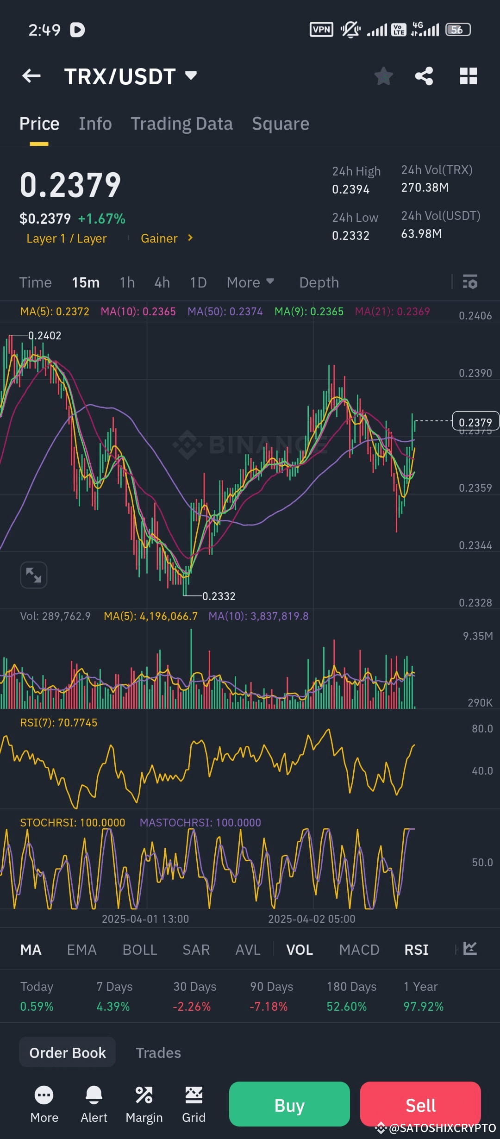
Task: Expand the More intervals dropdown
Action: 250,282
